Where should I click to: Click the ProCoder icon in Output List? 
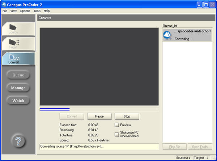[167, 35]
